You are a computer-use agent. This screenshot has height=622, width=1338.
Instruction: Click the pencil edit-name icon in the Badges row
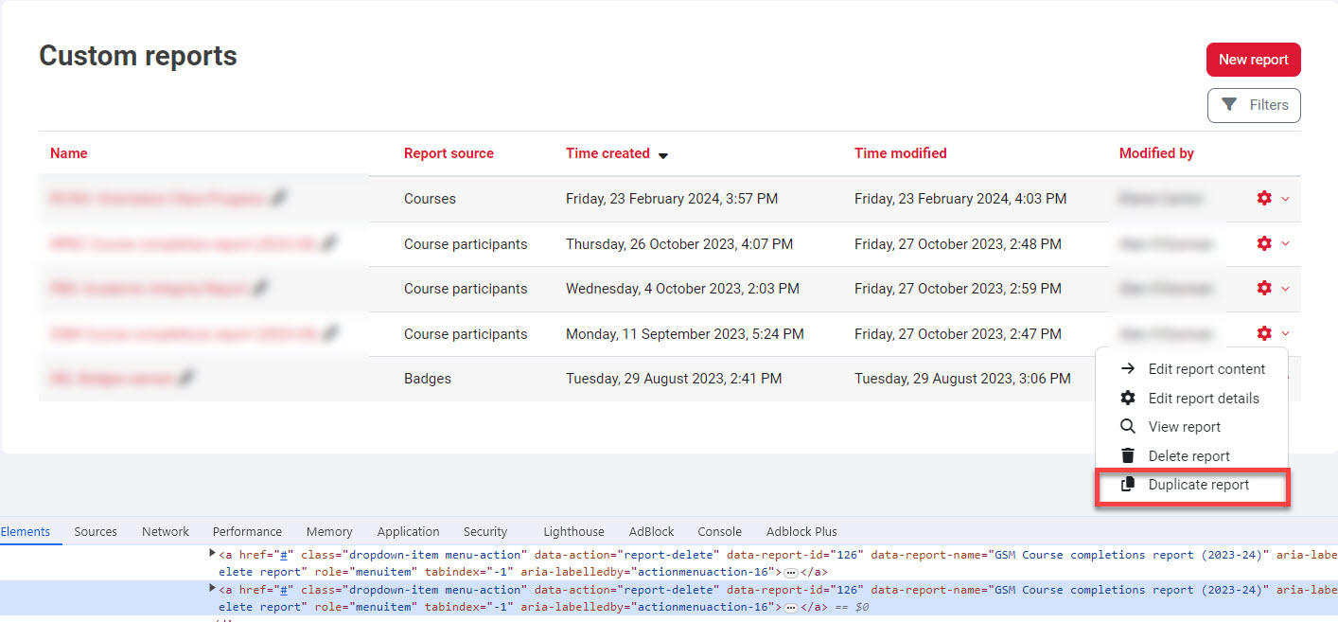click(x=186, y=378)
